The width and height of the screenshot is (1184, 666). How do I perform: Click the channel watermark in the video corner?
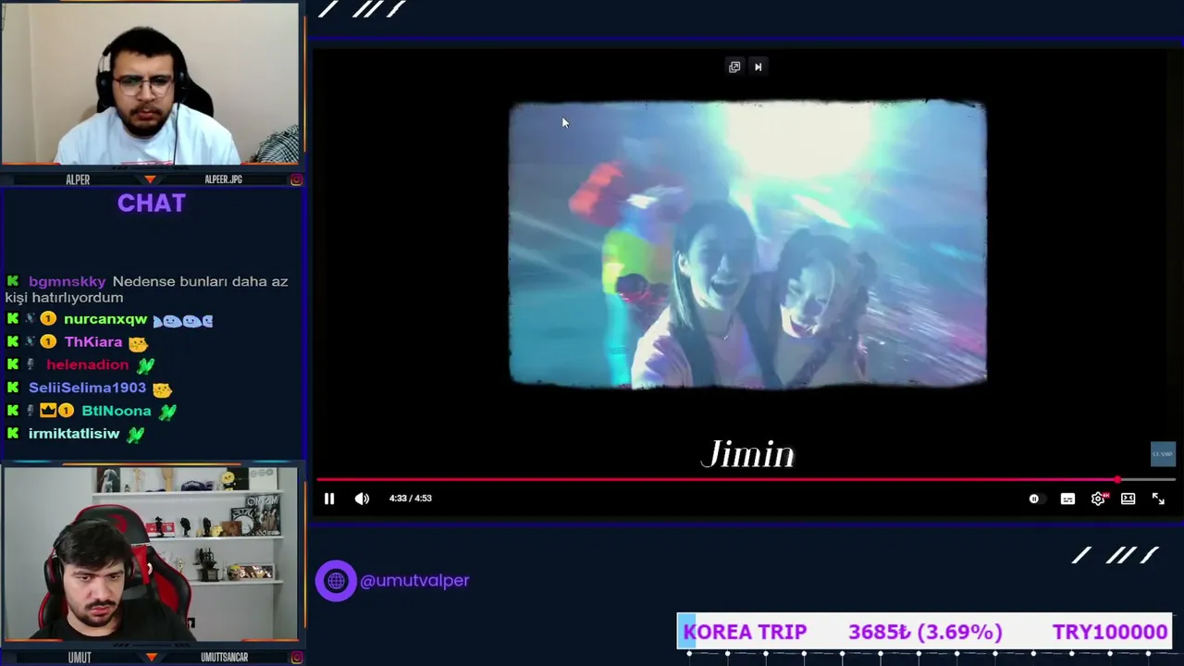[x=1163, y=453]
